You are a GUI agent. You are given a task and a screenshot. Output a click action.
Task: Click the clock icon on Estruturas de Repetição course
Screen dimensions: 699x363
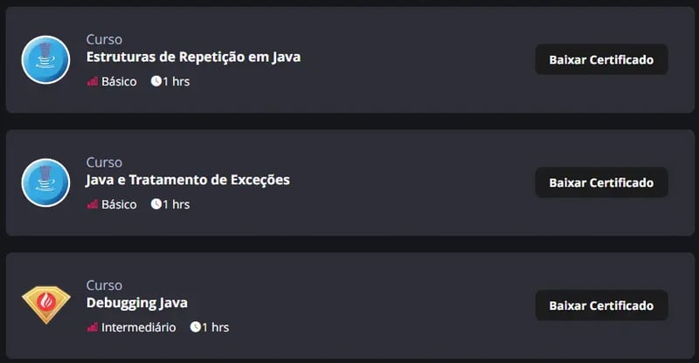(156, 81)
